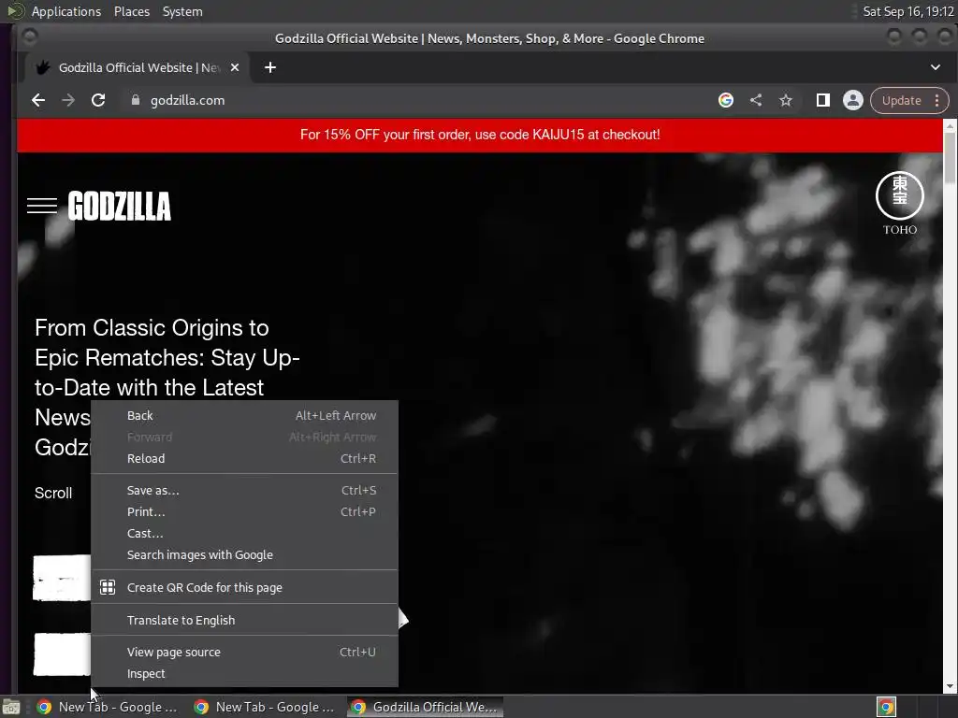Click the page vertical scrollbar thumb
Viewport: 958px width, 718px height.
pyautogui.click(x=950, y=156)
